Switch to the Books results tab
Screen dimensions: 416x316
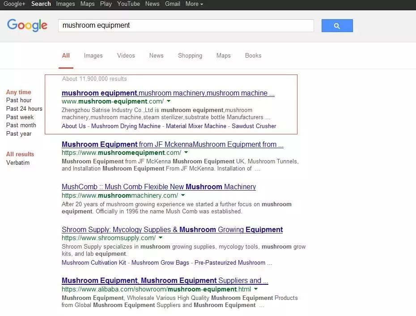(x=253, y=56)
